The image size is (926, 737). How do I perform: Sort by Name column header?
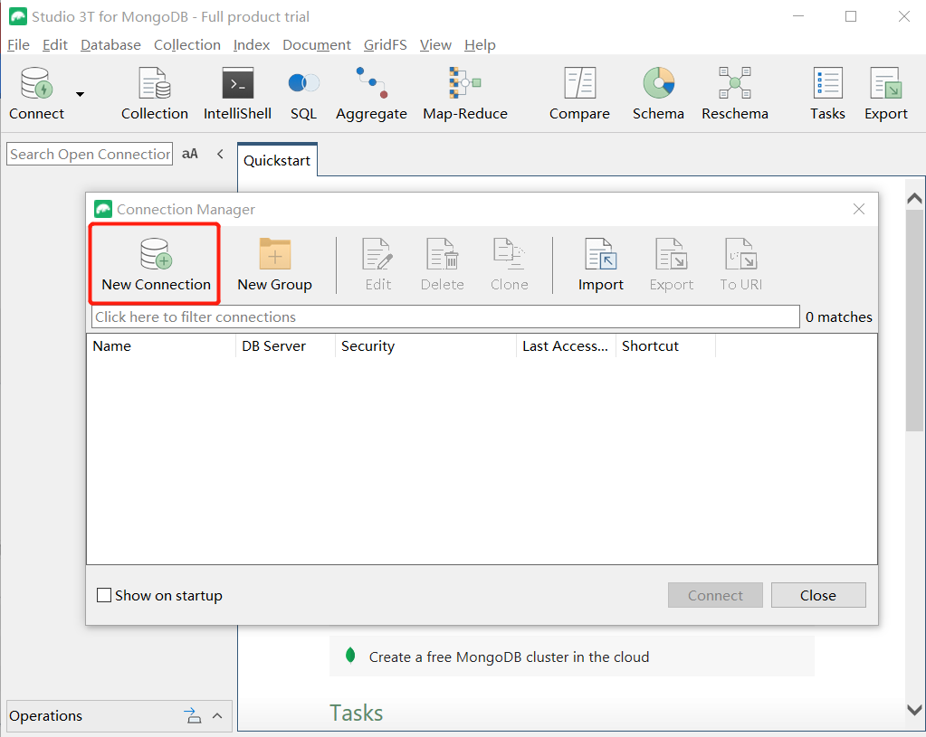161,345
